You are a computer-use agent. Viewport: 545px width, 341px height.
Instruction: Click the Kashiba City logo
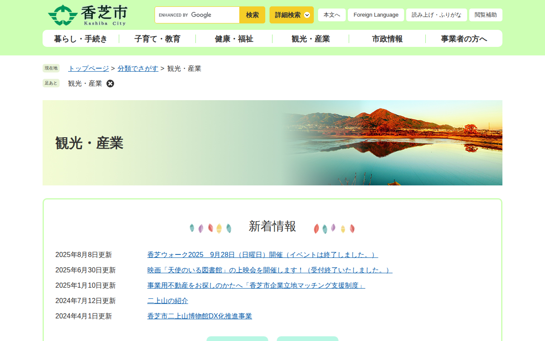pos(88,15)
